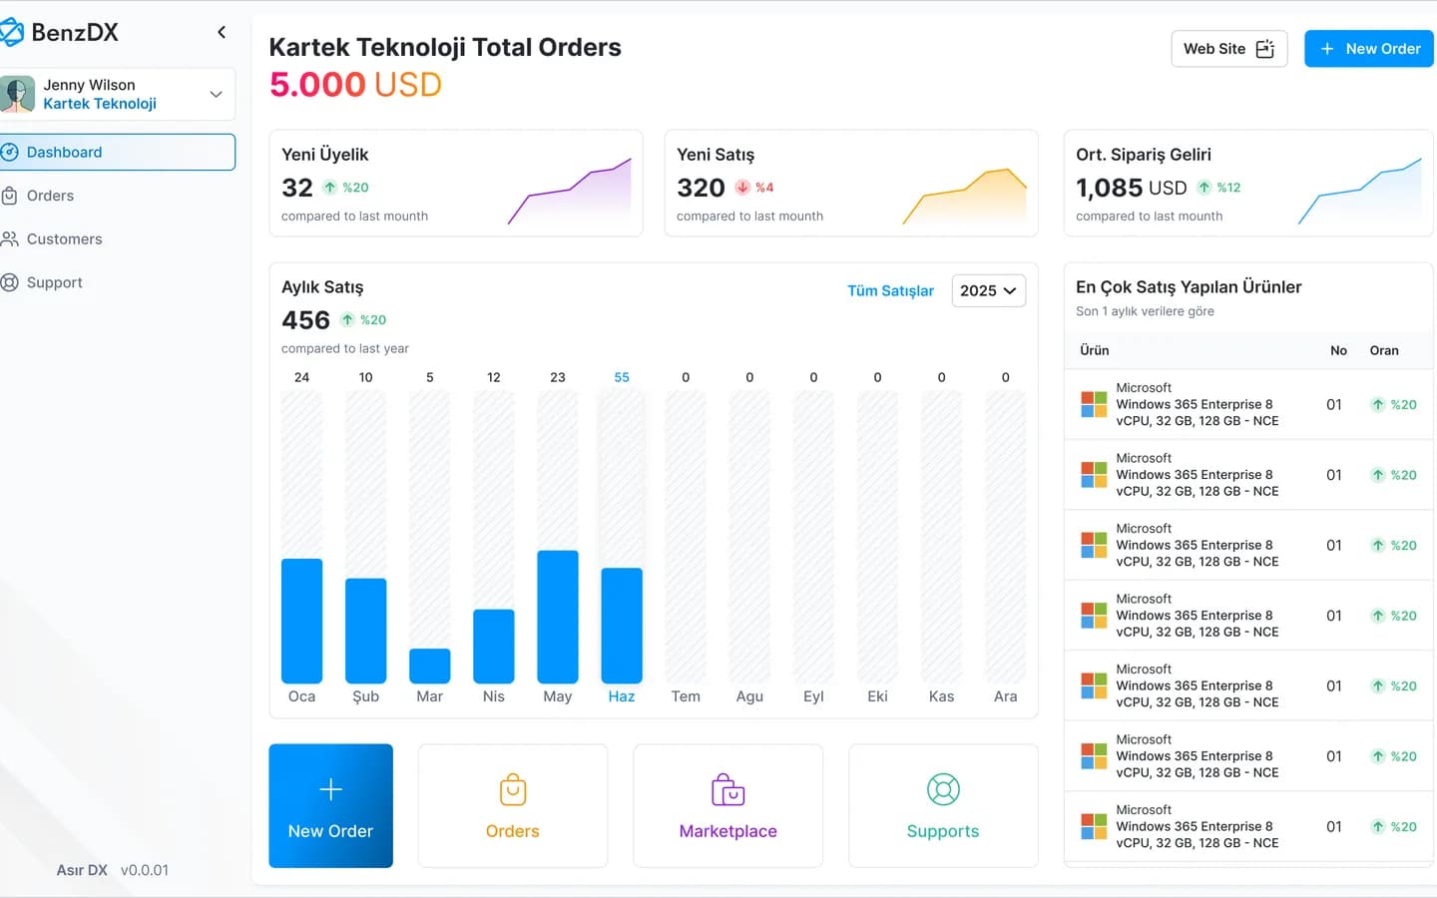Click the Ürün column header
Viewport: 1437px width, 898px height.
point(1095,350)
